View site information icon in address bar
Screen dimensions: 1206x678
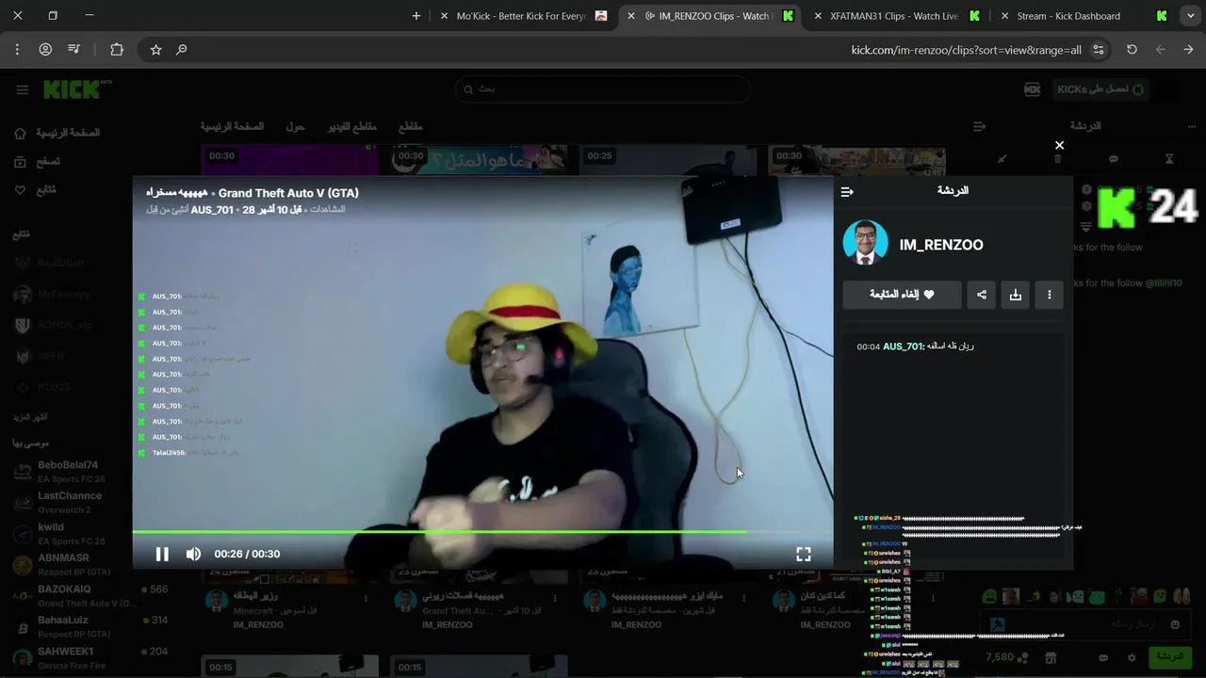point(1099,49)
